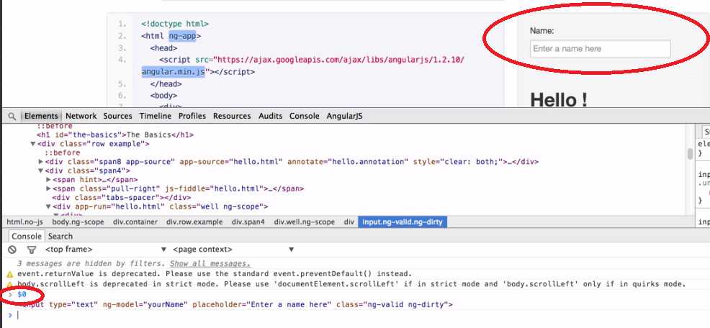Viewport: 710px width, 328px height.
Task: Click the Hello ! heading
Action: 559,99
